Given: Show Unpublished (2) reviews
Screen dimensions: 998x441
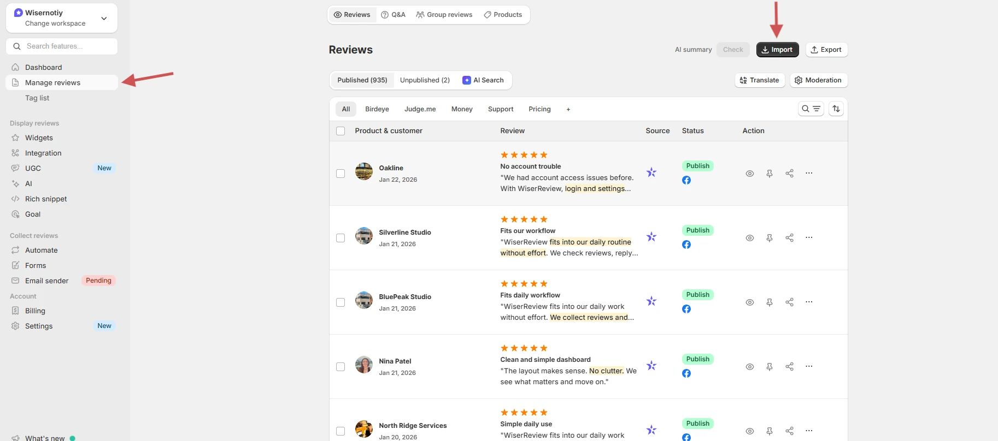Looking at the screenshot, I should (425, 80).
